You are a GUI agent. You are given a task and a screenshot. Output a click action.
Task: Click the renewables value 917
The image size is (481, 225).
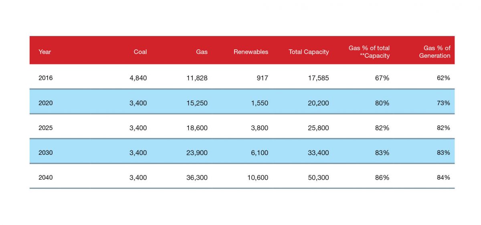261,78
